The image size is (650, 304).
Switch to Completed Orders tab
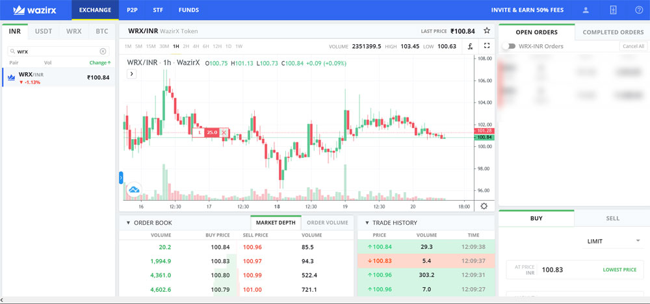click(613, 32)
